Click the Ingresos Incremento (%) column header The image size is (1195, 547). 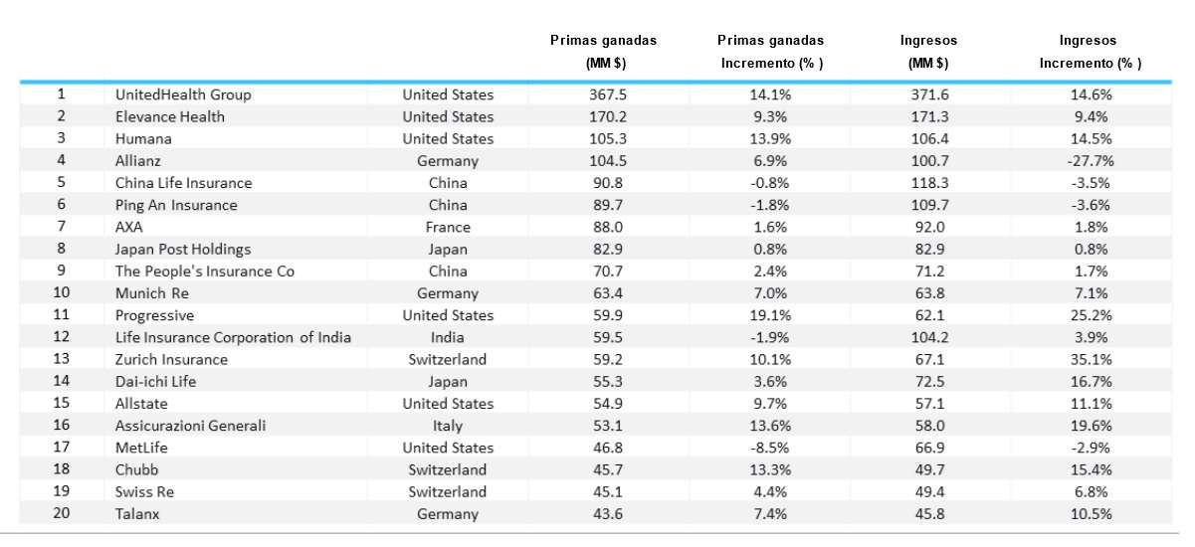point(1089,52)
